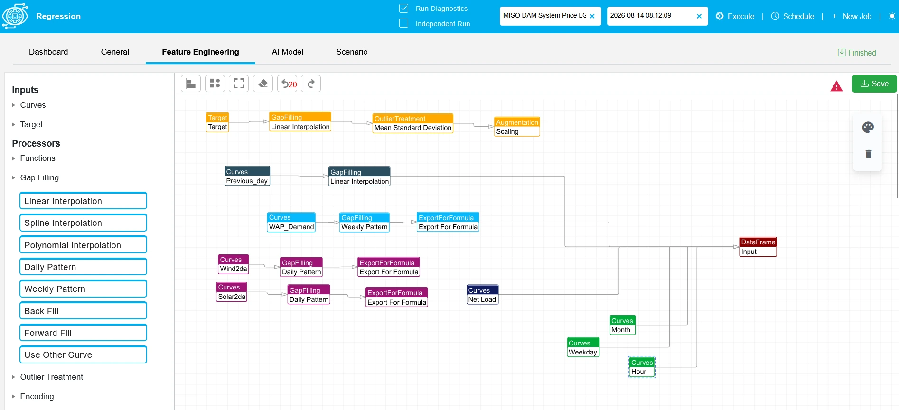
Task: Click the eraser clear-canvas icon
Action: coord(263,84)
